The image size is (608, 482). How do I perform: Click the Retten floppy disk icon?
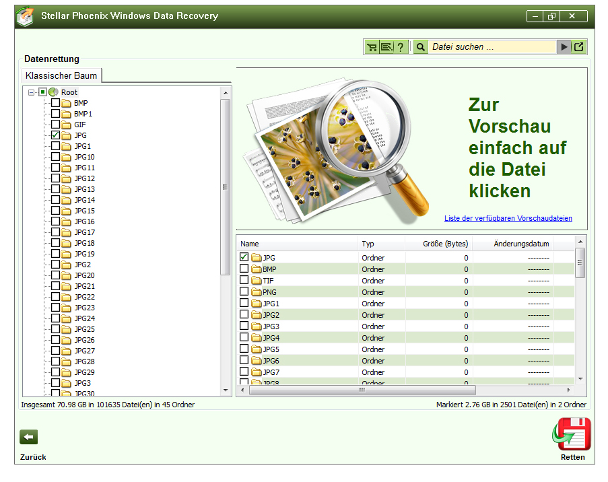(x=572, y=434)
